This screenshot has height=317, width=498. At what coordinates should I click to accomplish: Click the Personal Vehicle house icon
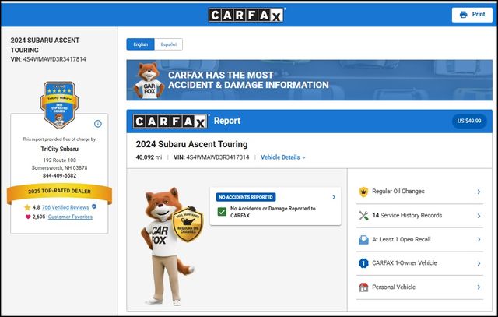(x=363, y=287)
